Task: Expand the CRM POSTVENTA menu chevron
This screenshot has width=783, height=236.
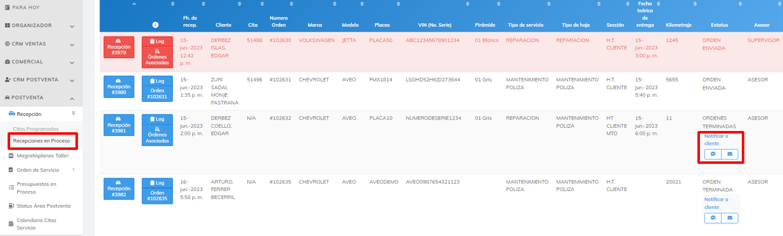Action: pyautogui.click(x=72, y=80)
